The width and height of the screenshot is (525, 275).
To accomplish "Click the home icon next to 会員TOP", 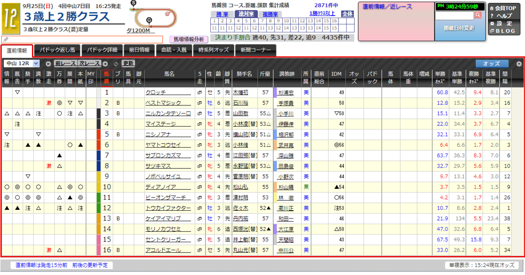I will click(x=492, y=9).
